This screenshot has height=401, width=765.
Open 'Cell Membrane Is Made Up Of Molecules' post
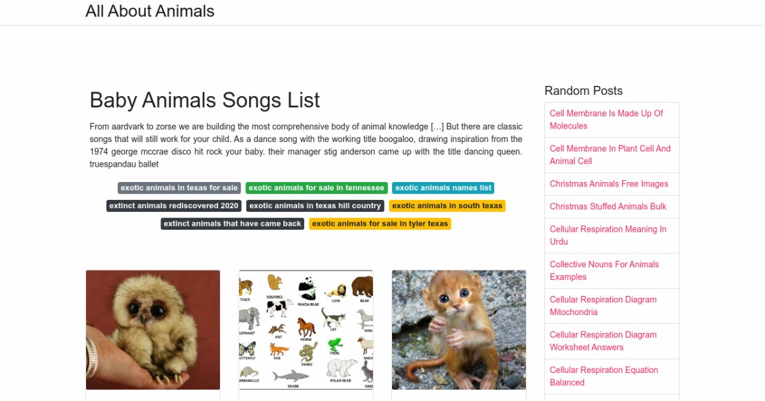coord(606,120)
